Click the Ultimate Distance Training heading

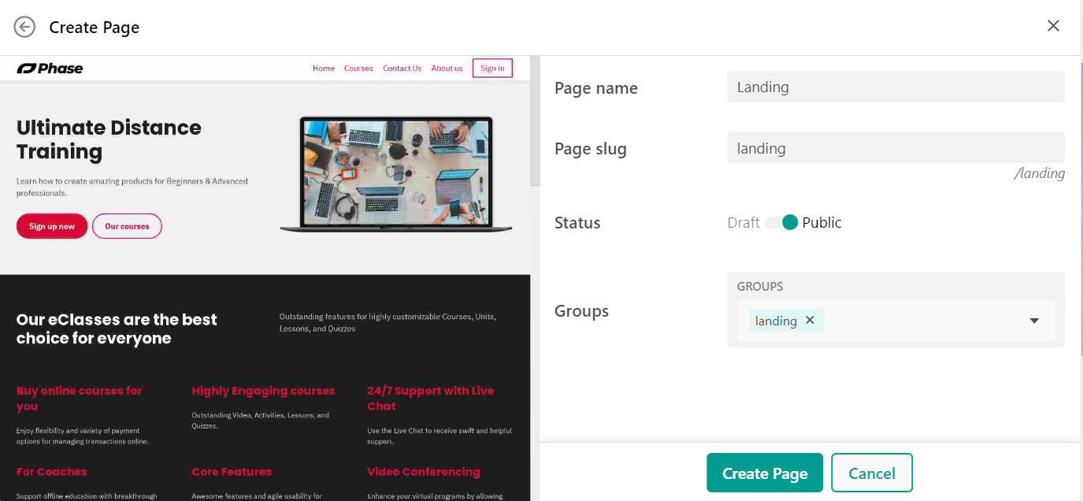coord(109,139)
